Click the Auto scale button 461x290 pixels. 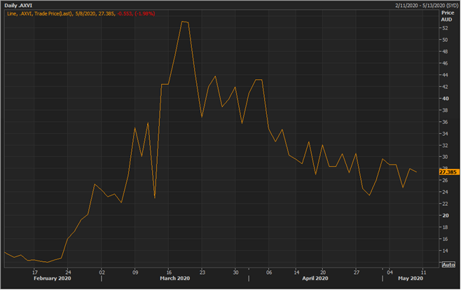click(448, 265)
